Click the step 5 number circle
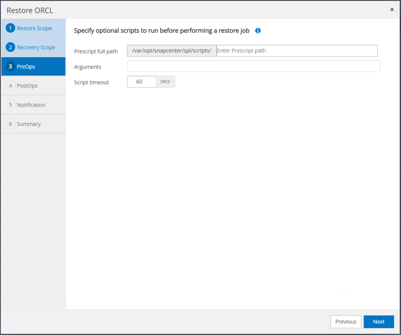The width and height of the screenshot is (401, 335). pyautogui.click(x=11, y=105)
